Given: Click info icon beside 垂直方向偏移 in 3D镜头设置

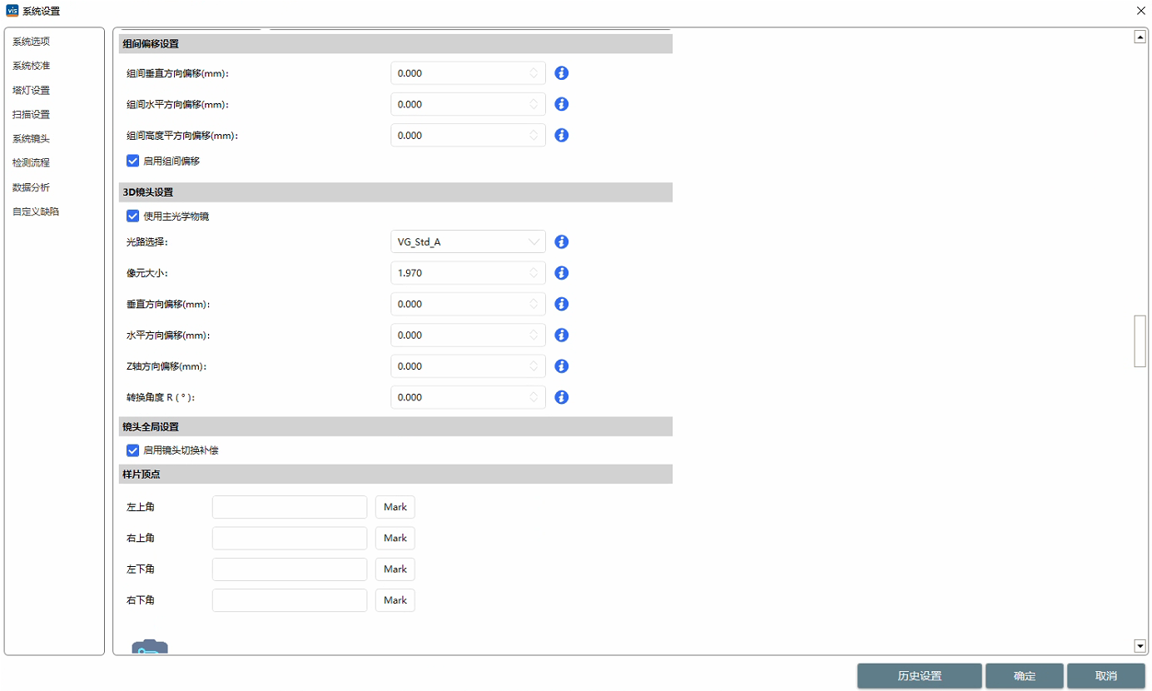Looking at the screenshot, I should (x=561, y=304).
